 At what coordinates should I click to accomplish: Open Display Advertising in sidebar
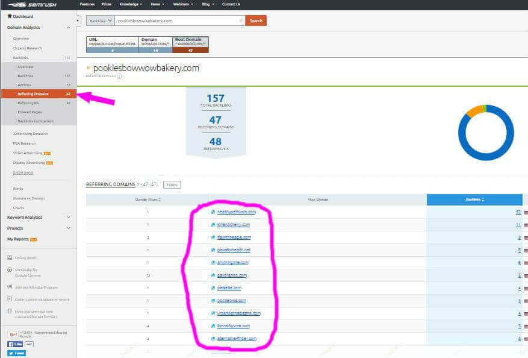coord(29,163)
